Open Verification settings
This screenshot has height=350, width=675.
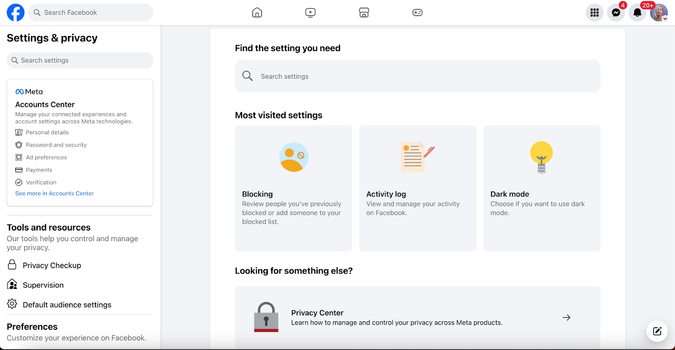41,182
